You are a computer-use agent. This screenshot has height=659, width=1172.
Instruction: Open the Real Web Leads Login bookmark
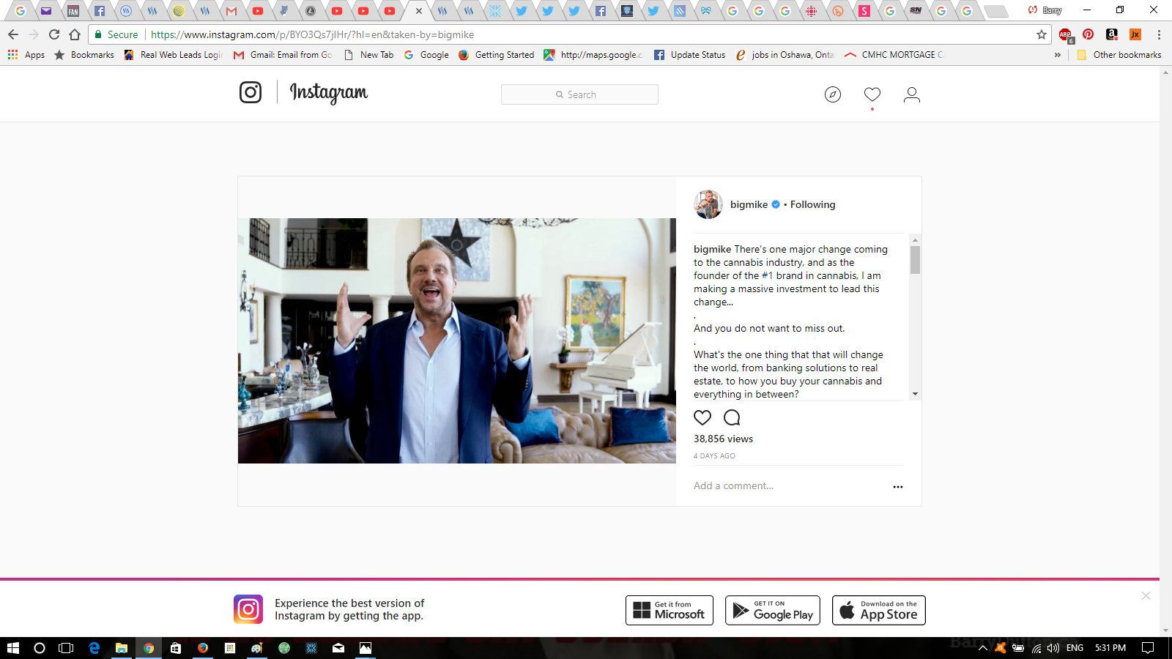point(174,55)
